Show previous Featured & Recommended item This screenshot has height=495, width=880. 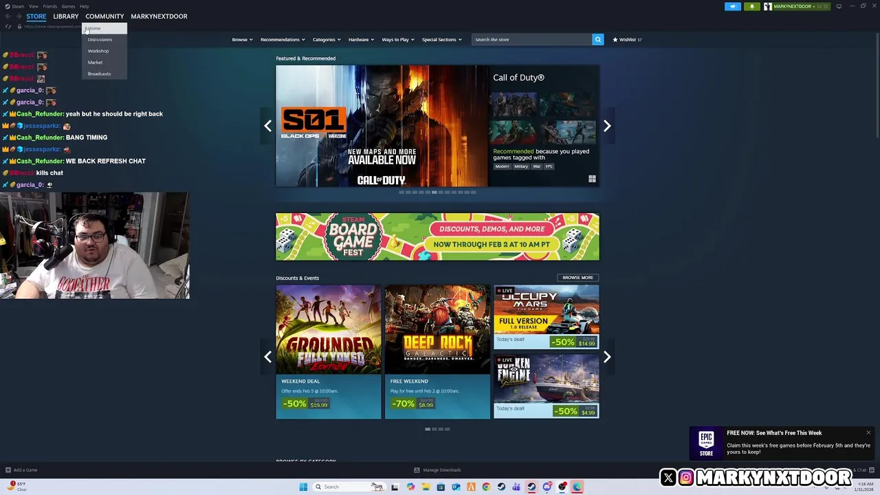(268, 126)
